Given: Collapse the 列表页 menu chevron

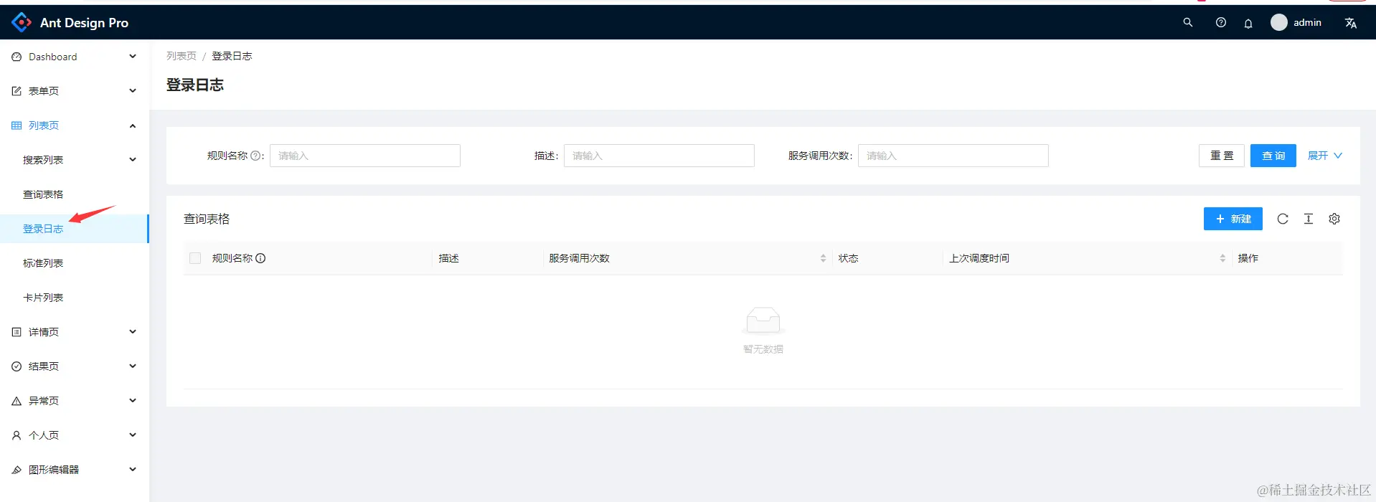Looking at the screenshot, I should 133,126.
